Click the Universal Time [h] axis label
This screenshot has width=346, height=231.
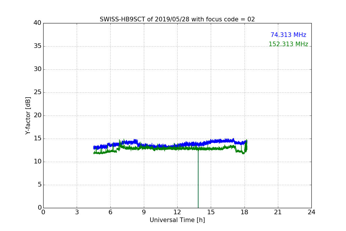click(177, 220)
